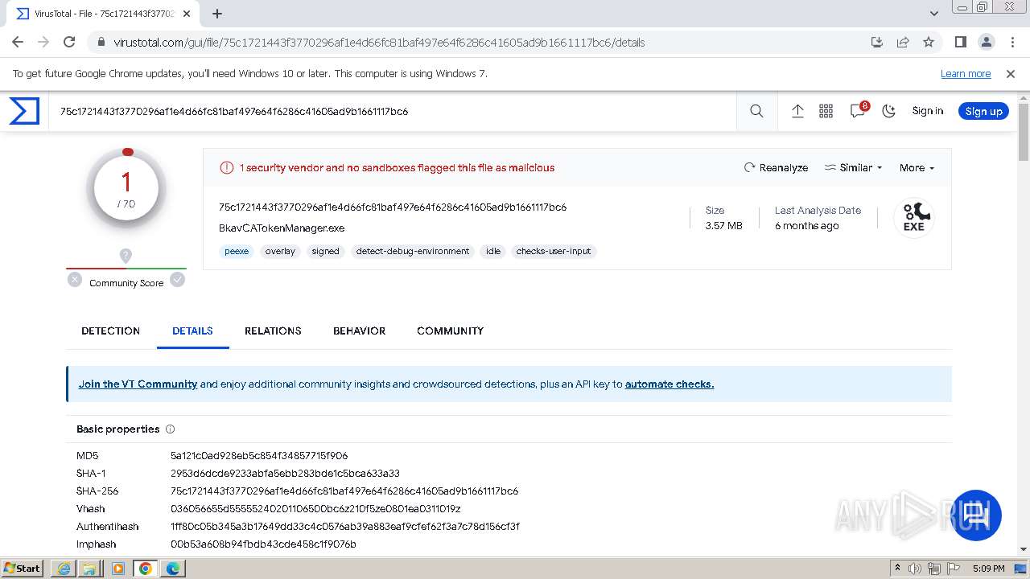Click the Reanalyze button
This screenshot has height=579, width=1030.
776,167
